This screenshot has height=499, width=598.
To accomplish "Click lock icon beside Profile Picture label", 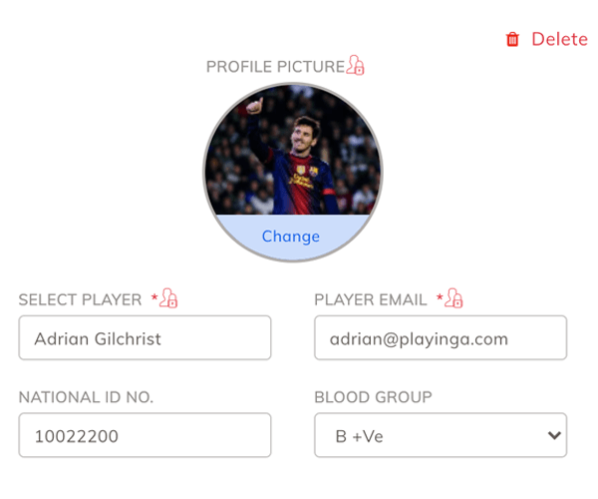I will pos(356,67).
